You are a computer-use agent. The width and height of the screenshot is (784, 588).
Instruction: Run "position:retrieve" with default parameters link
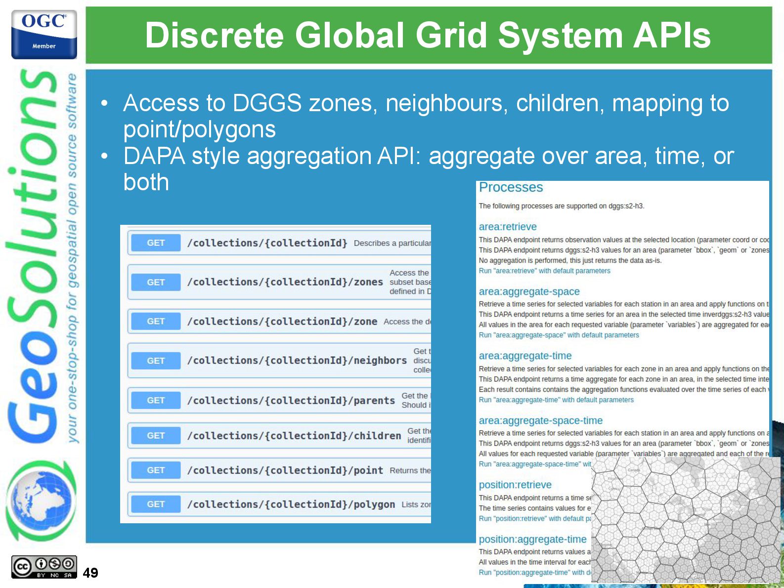click(x=535, y=518)
